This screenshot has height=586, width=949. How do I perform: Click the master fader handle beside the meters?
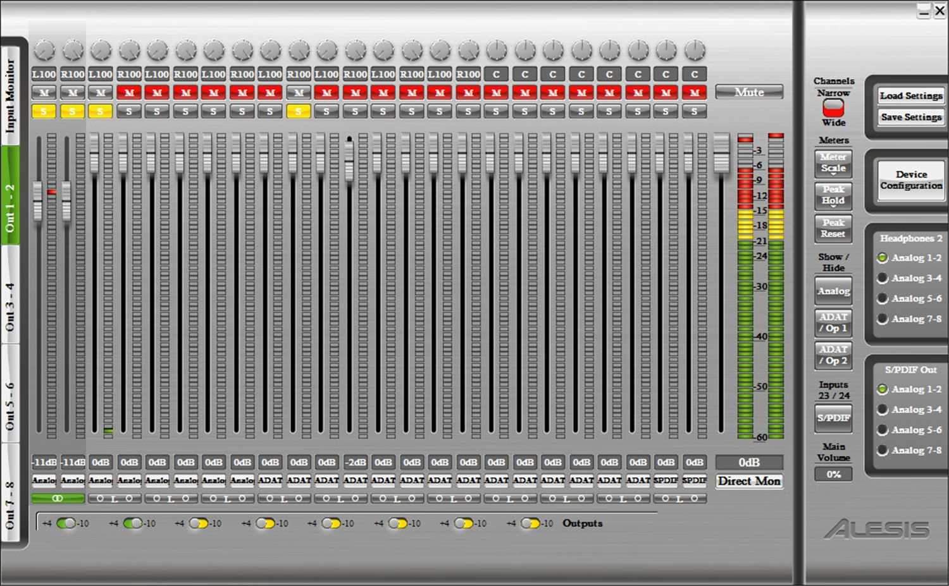pos(721,154)
